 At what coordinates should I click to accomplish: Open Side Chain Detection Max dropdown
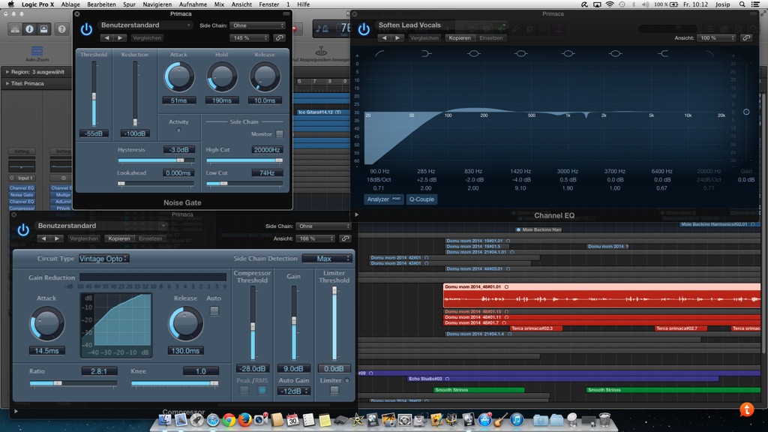[x=327, y=259]
